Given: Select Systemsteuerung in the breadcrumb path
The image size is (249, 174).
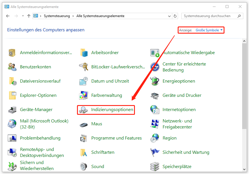Looking at the screenshot, I should point(57,16).
